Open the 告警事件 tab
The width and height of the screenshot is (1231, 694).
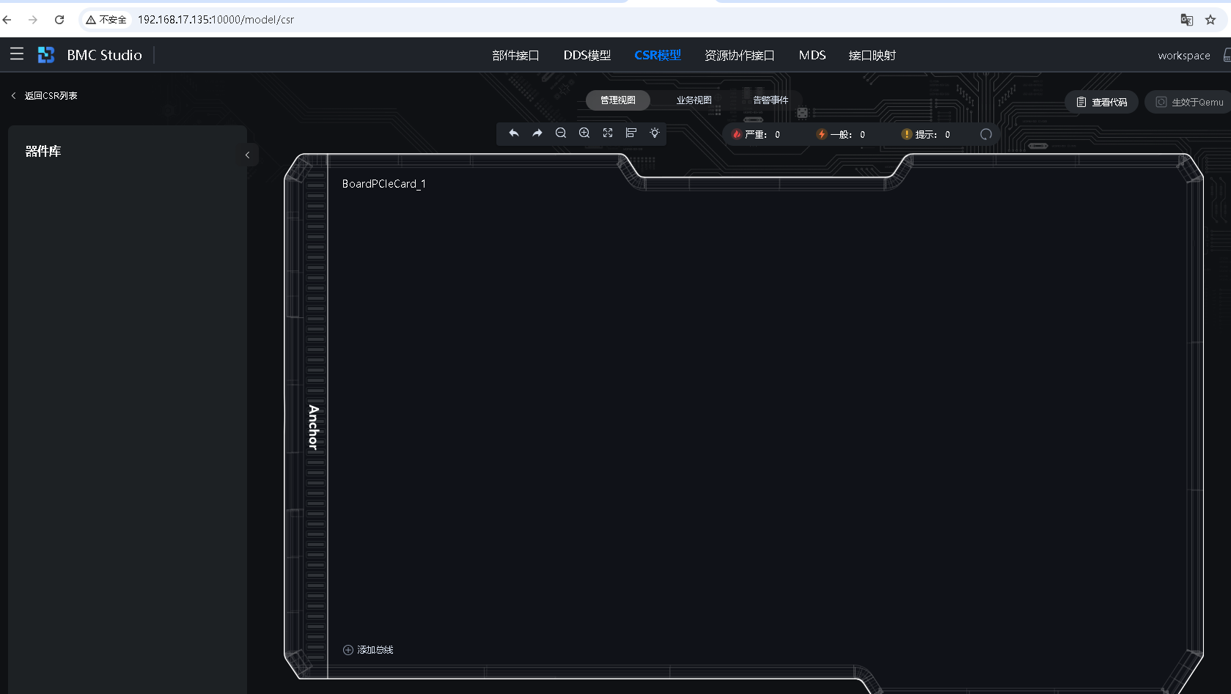pyautogui.click(x=771, y=100)
